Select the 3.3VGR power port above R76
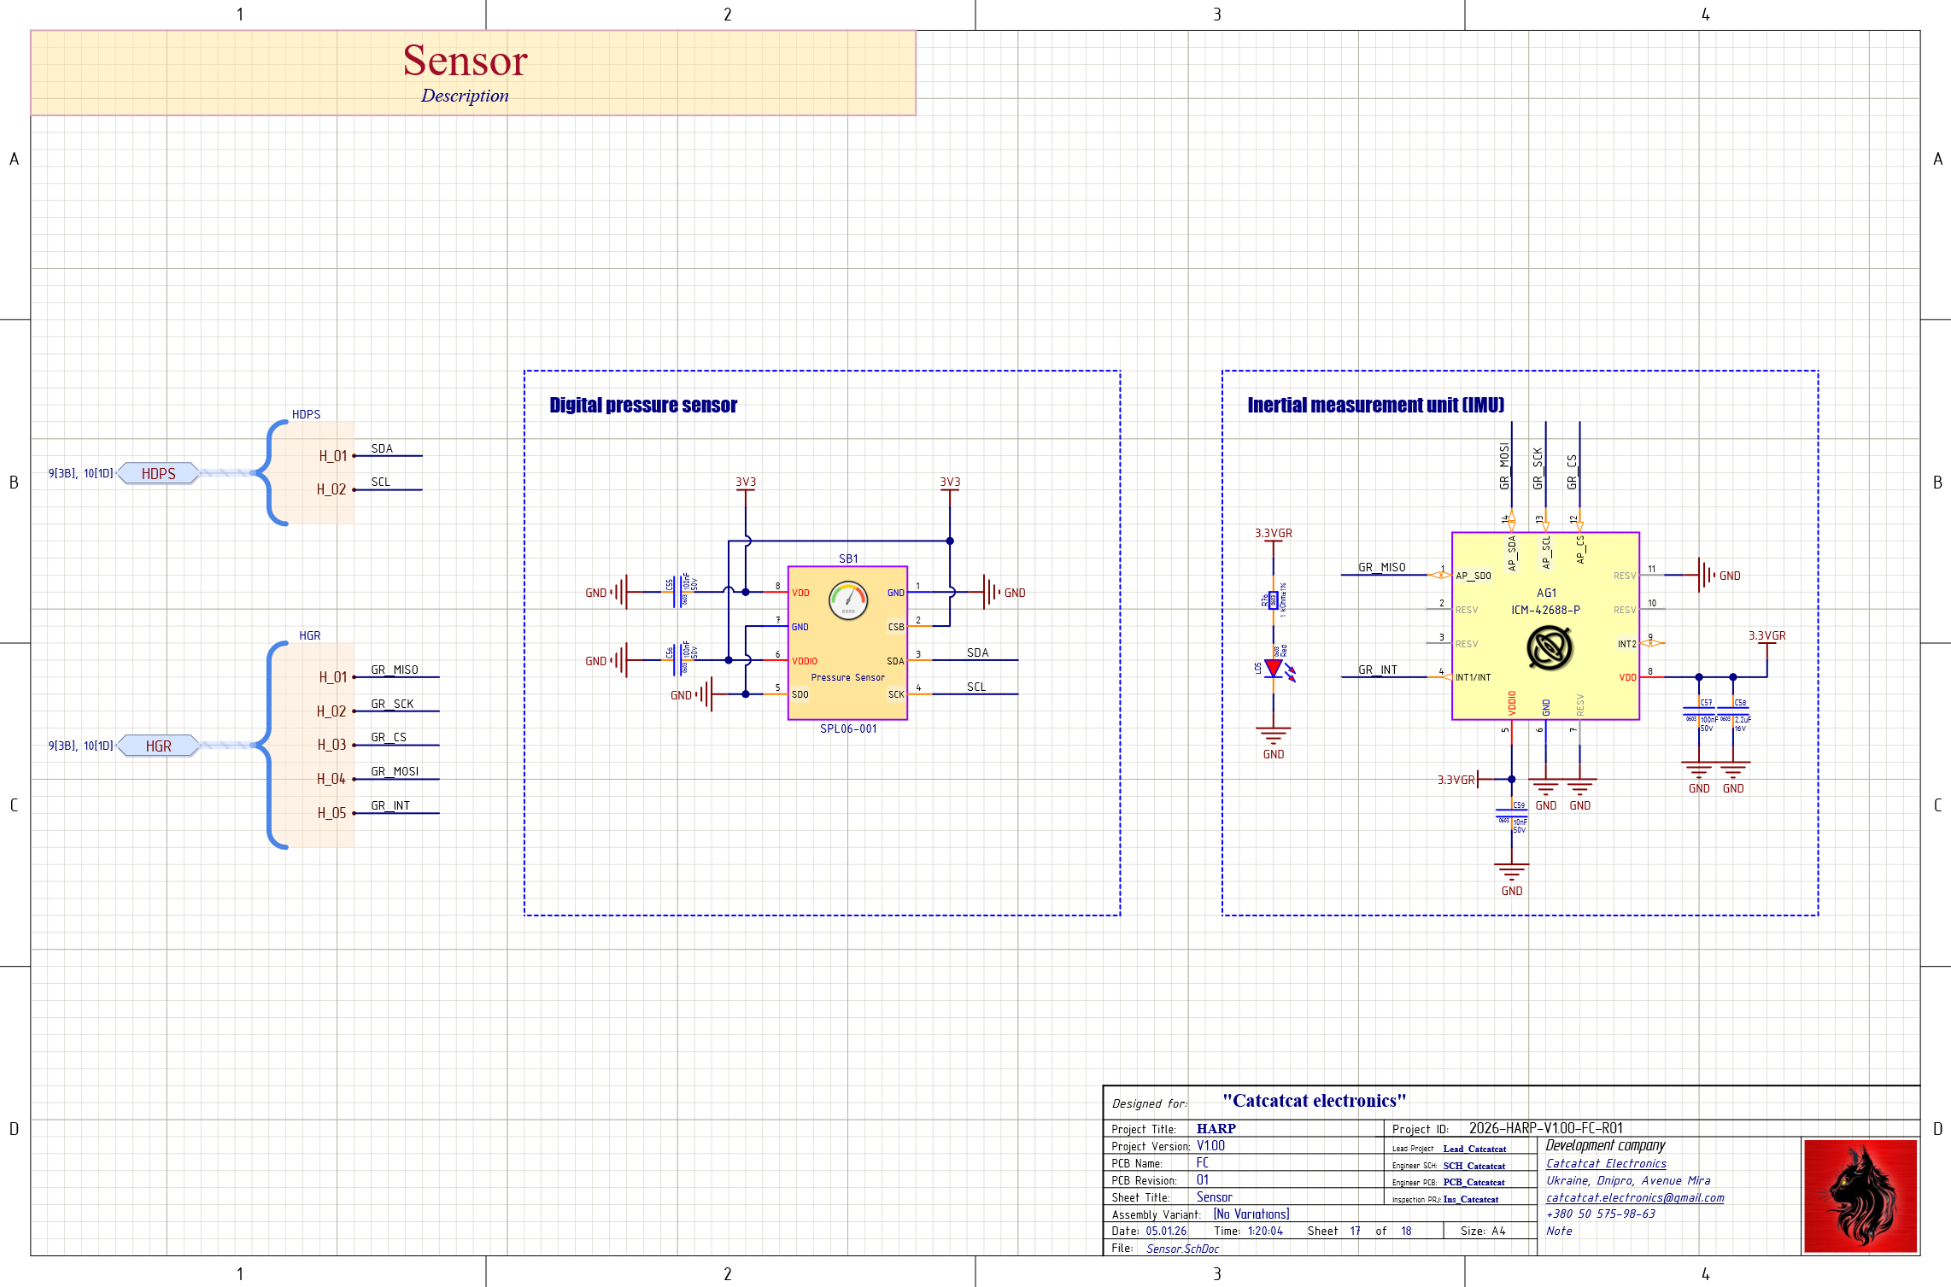 point(1273,534)
